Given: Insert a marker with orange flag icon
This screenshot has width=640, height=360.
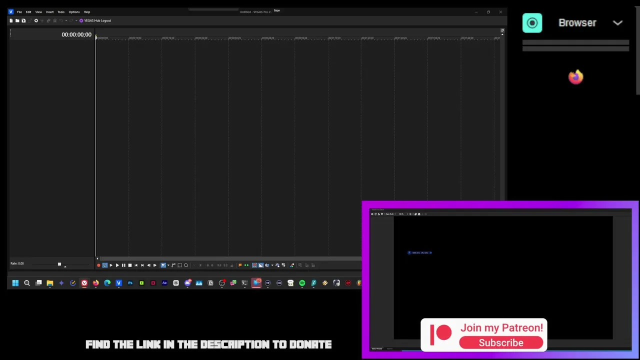Looking at the screenshot, I should (240, 265).
